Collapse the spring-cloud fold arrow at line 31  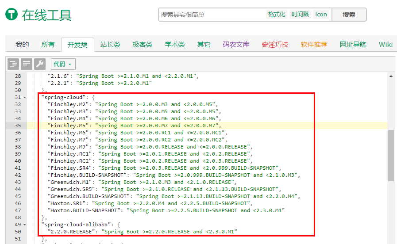[24, 97]
